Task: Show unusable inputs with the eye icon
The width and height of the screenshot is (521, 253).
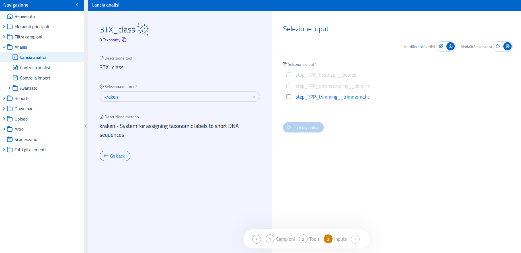Action: (x=450, y=46)
